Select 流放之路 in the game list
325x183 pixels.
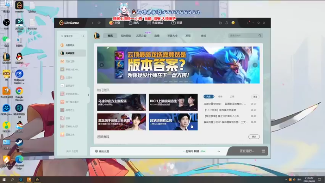point(72,61)
